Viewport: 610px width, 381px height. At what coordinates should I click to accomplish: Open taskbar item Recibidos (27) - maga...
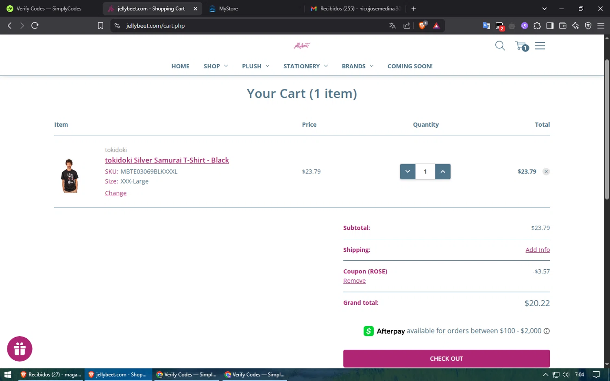click(51, 375)
